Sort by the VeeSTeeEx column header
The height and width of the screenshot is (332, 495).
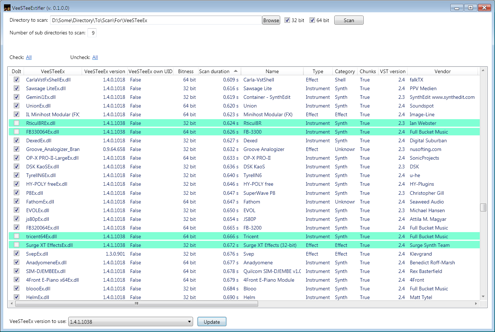[x=53, y=71]
